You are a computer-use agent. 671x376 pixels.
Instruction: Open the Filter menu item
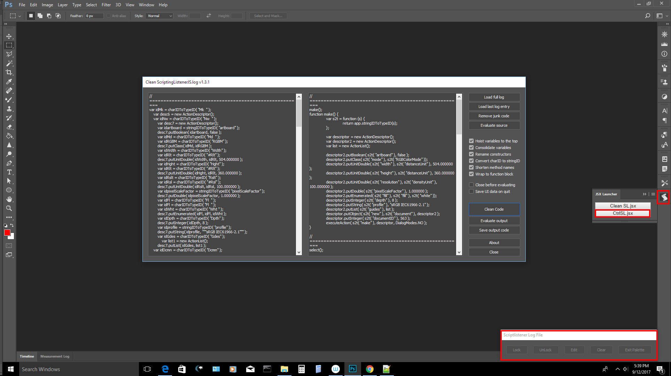(105, 5)
